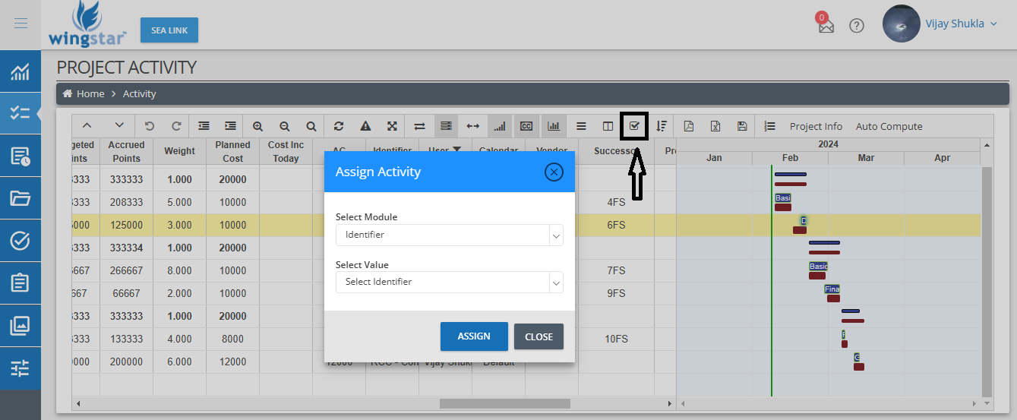Click the Gantt bar labeled Fina
The width and height of the screenshot is (1017, 420).
click(x=832, y=289)
